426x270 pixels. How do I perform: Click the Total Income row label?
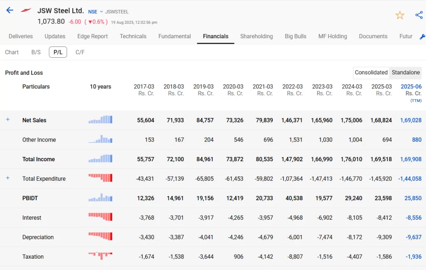click(x=39, y=159)
